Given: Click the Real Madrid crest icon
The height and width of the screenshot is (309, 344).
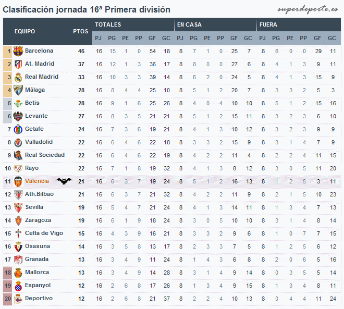Looking at the screenshot, I should tap(18, 77).
